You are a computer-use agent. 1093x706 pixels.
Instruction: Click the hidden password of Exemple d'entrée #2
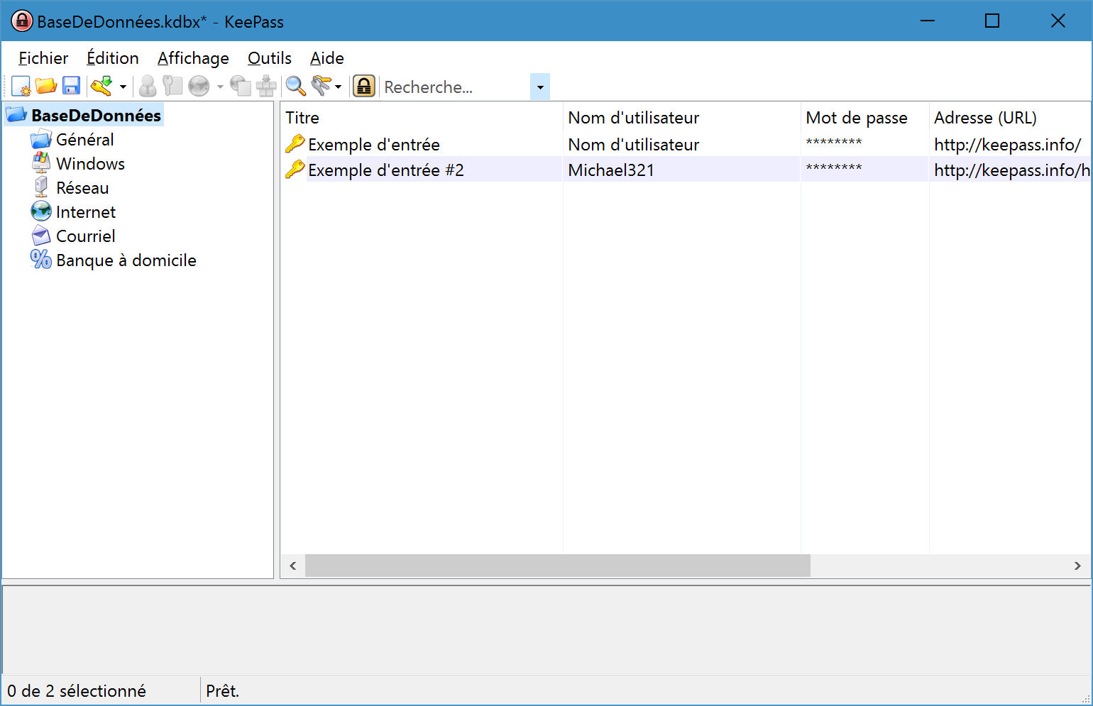pyautogui.click(x=834, y=169)
